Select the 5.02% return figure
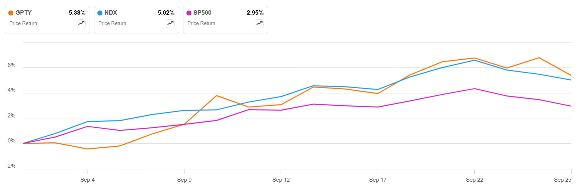 [x=166, y=13]
